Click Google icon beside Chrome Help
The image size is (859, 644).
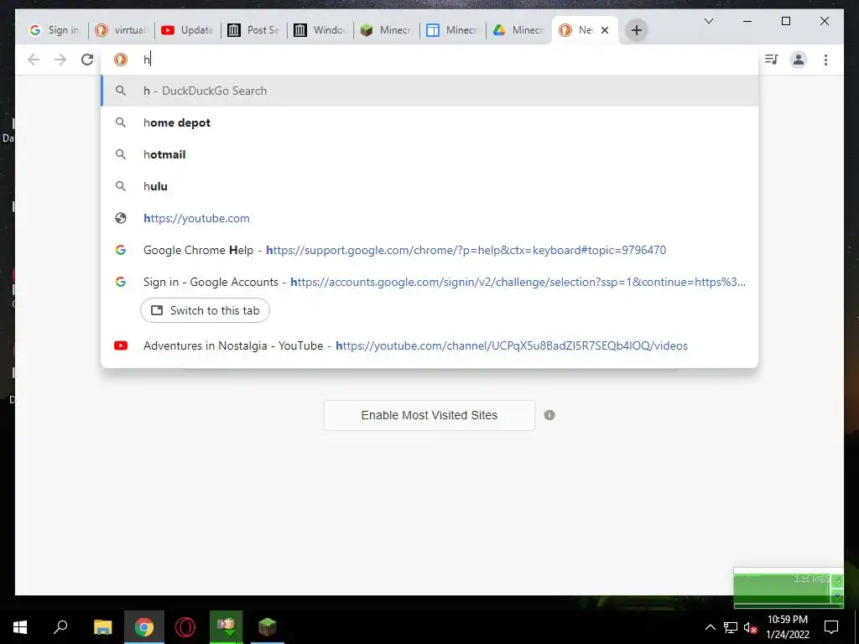pyautogui.click(x=121, y=250)
